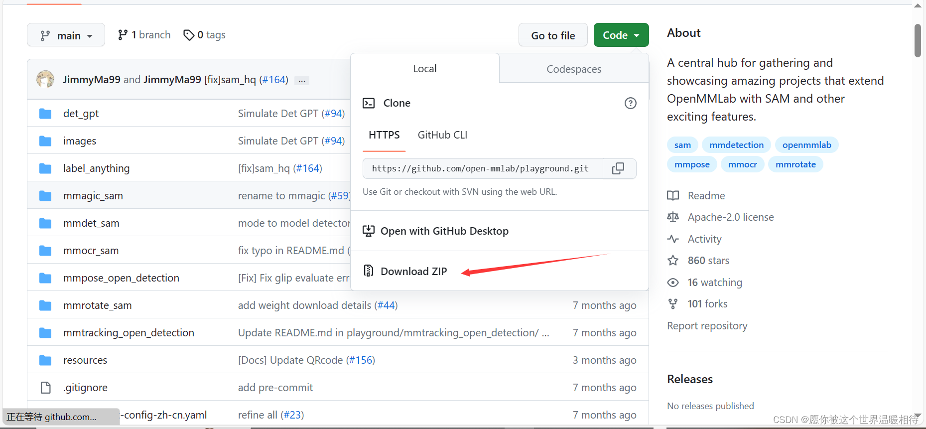Click the scrollbar up arrow
This screenshot has height=429, width=926.
coord(918,5)
